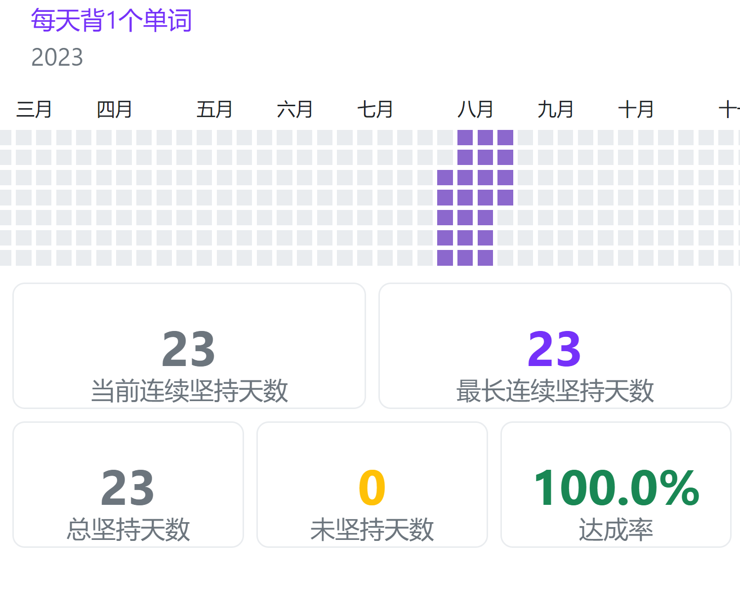Select the 2023 year label

click(x=57, y=57)
